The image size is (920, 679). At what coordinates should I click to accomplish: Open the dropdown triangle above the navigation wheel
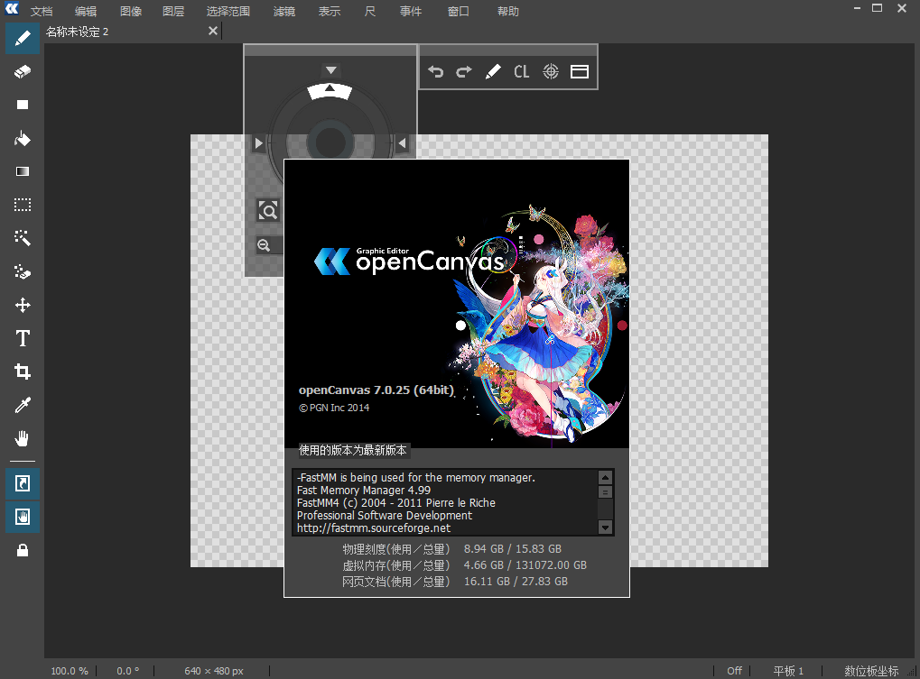(330, 69)
